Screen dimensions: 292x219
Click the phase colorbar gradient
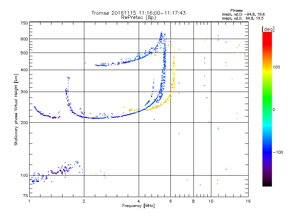tap(267, 109)
